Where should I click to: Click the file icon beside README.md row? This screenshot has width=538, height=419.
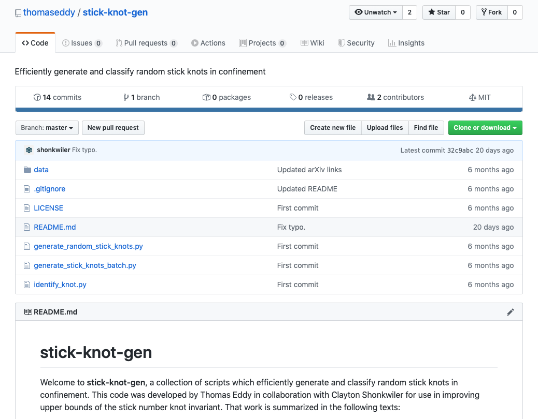pos(27,227)
